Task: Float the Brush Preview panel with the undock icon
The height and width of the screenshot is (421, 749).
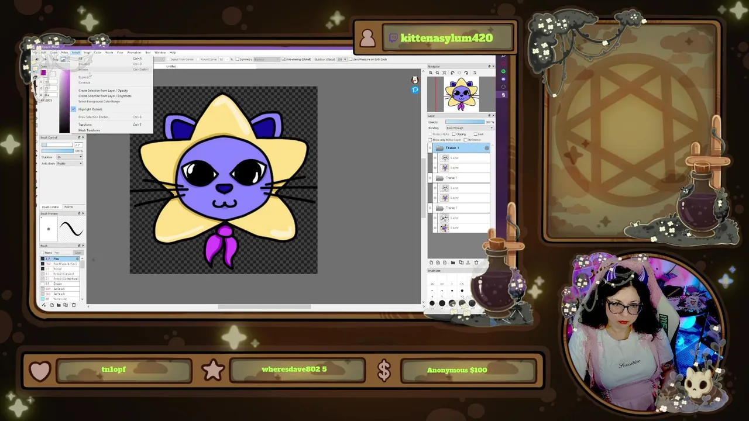Action: [x=79, y=213]
